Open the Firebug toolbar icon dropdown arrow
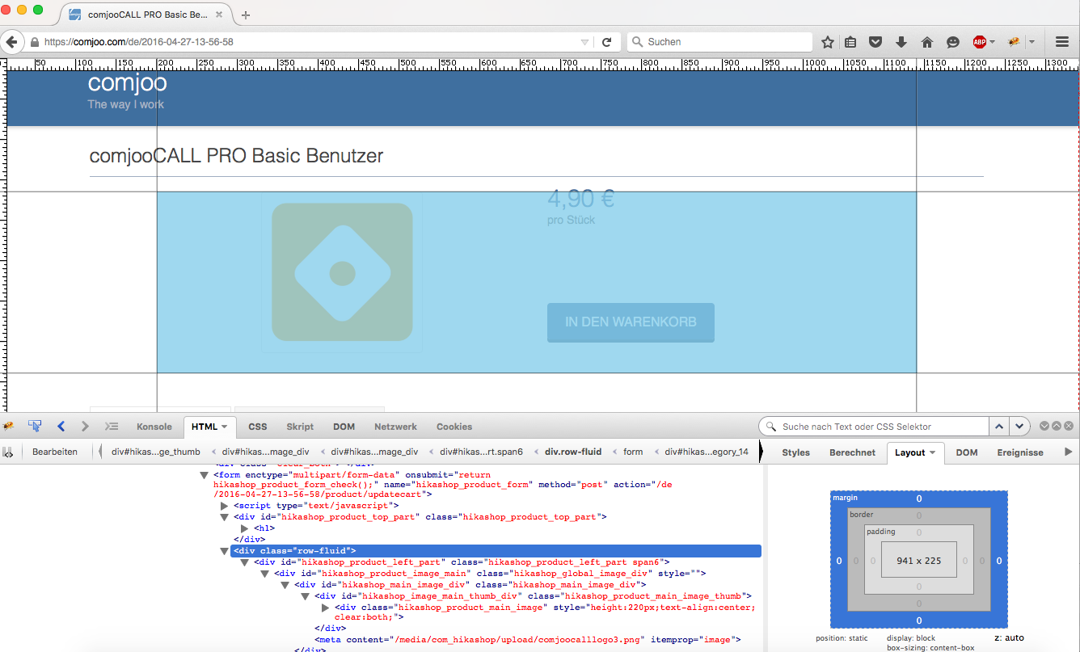1080x652 pixels. click(x=1031, y=42)
